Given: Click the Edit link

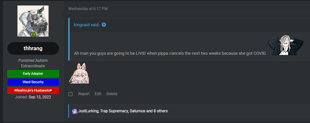Looking at the screenshot, I should pos(98,94).
